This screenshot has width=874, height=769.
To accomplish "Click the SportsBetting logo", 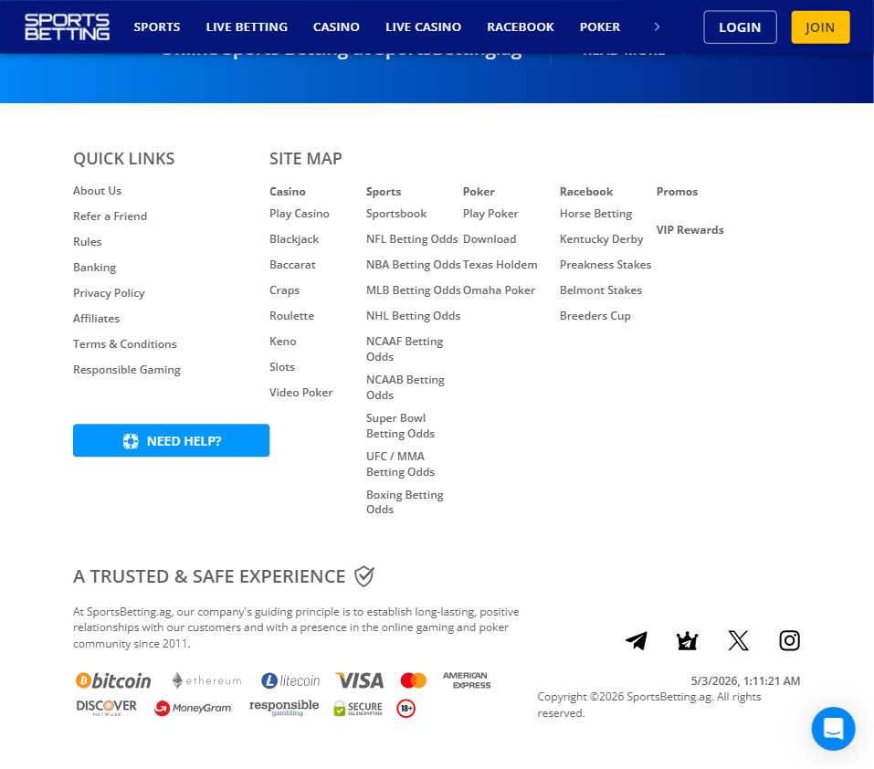I will [67, 26].
